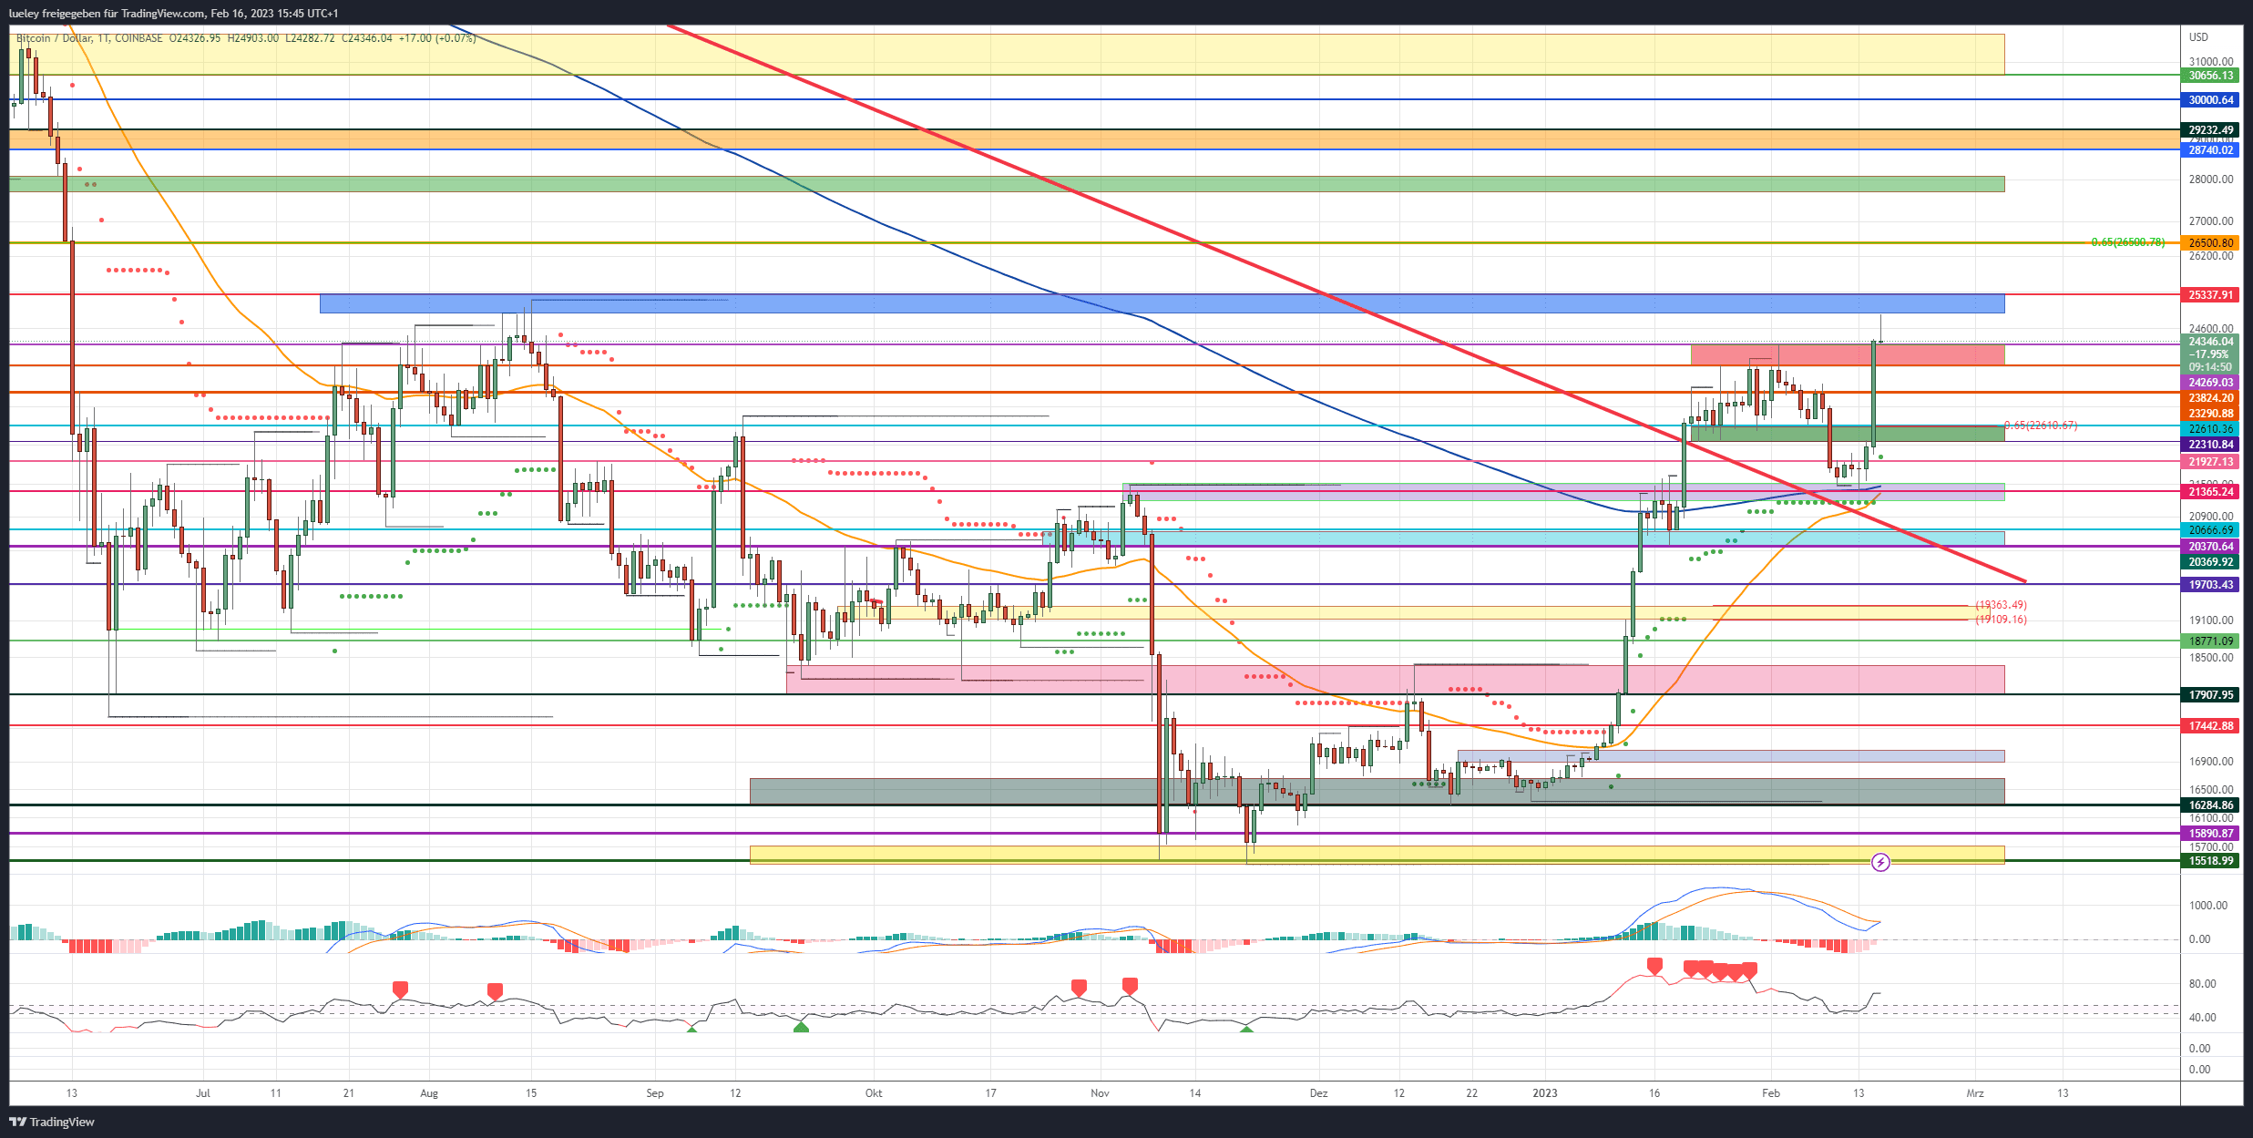Click the 23290.88 orange price label
Viewport: 2253px width, 1138px height.
2208,414
